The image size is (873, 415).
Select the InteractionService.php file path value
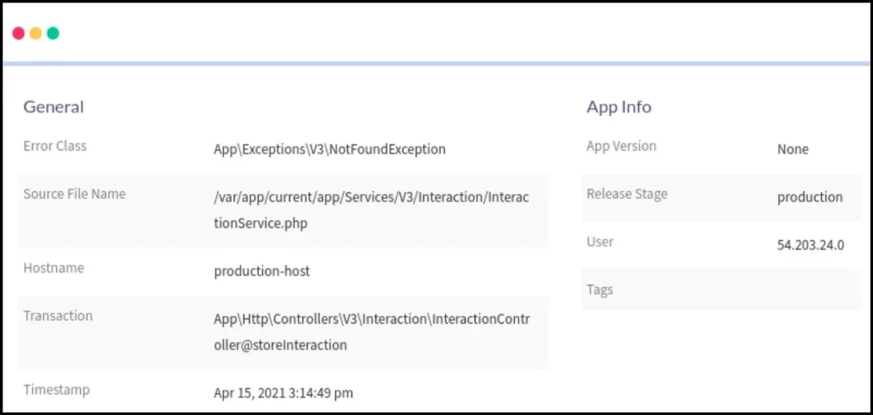click(371, 211)
